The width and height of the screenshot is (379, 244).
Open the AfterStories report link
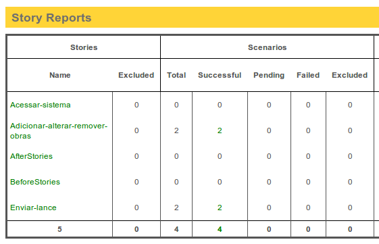(32, 156)
